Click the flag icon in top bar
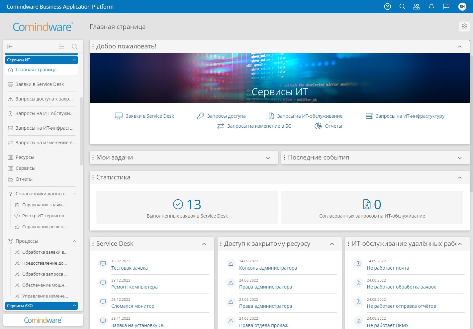 [446, 7]
